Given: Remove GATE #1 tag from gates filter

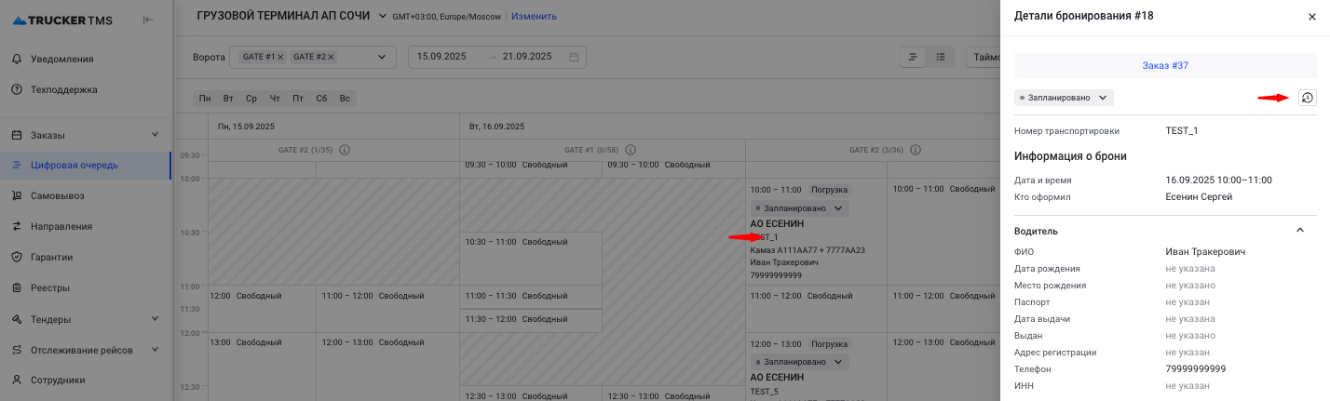Looking at the screenshot, I should (x=280, y=57).
